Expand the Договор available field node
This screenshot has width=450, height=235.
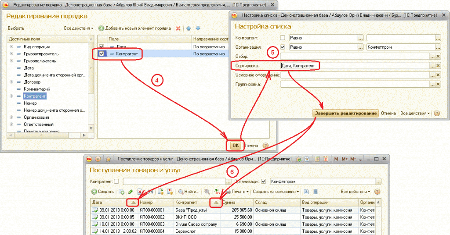point(11,82)
